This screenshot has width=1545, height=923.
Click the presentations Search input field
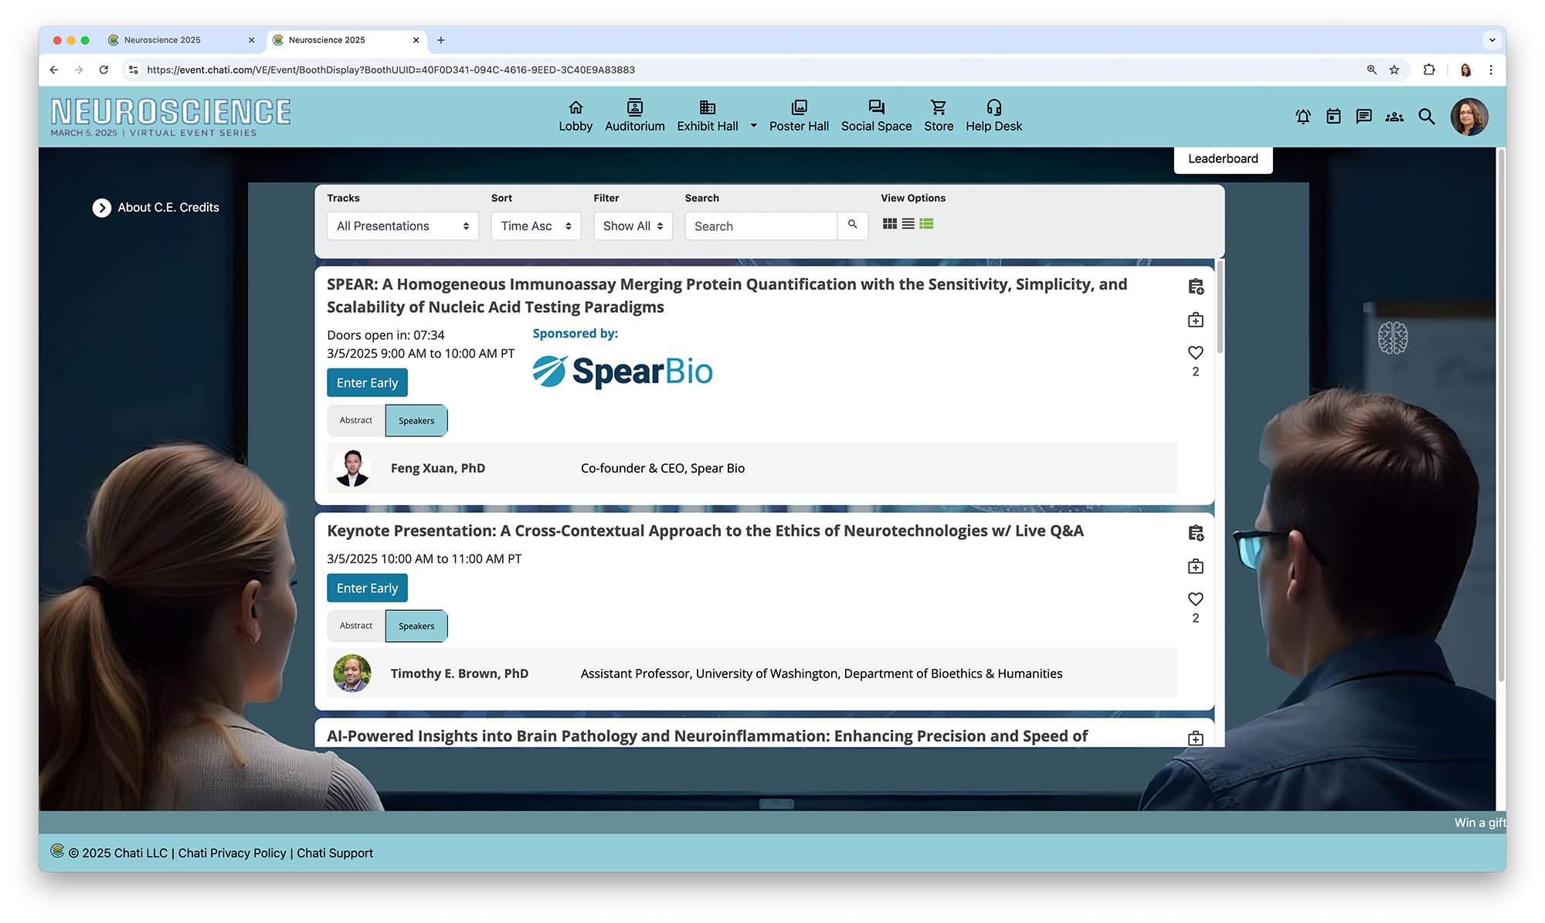(x=761, y=226)
